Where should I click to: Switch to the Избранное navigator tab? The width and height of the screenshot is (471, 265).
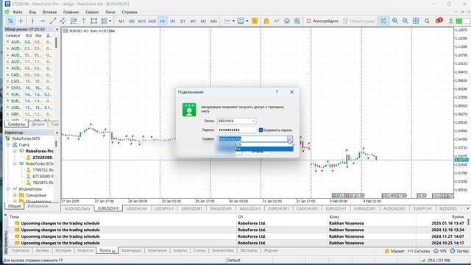38,206
